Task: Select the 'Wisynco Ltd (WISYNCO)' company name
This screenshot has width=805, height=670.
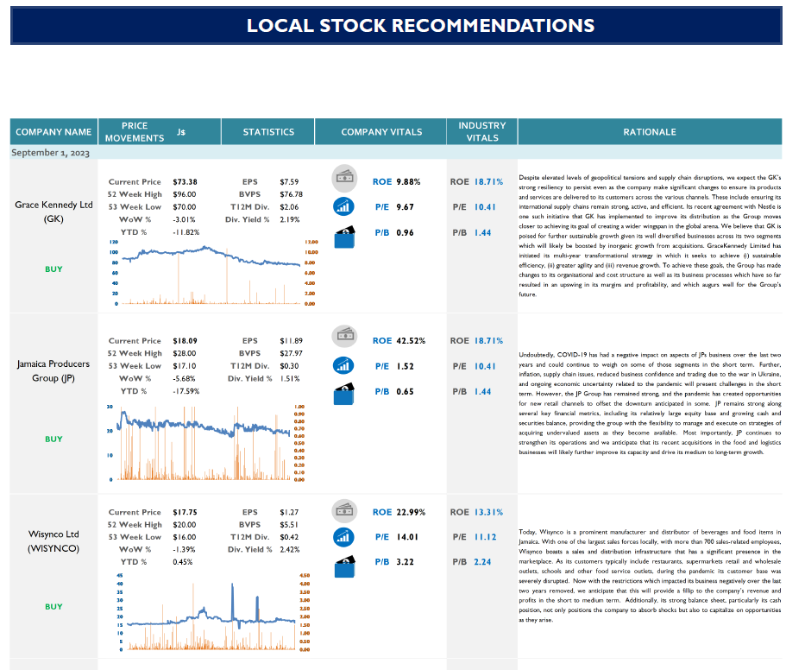Action: (53, 541)
